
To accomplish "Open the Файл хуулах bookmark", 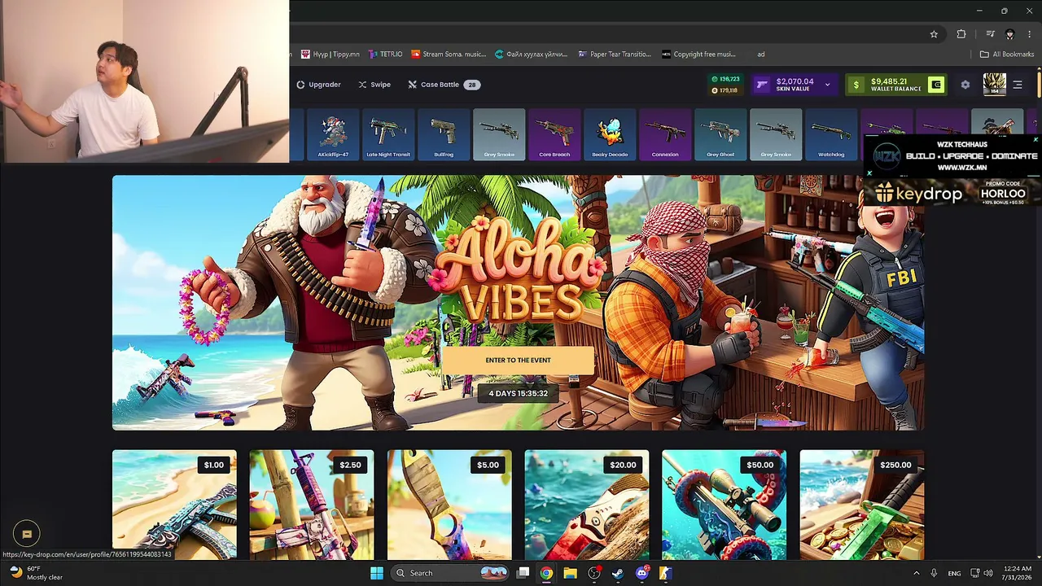I will coord(532,55).
